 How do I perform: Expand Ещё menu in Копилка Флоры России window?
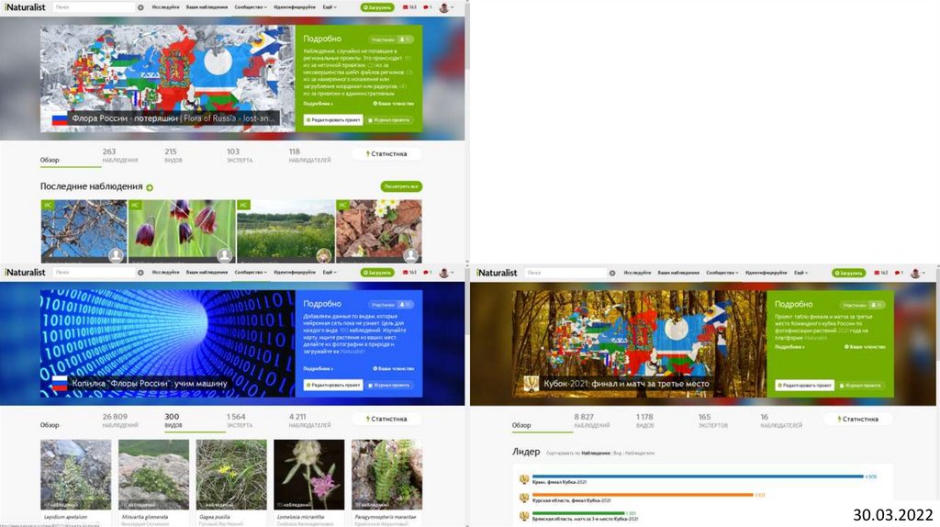[x=330, y=272]
